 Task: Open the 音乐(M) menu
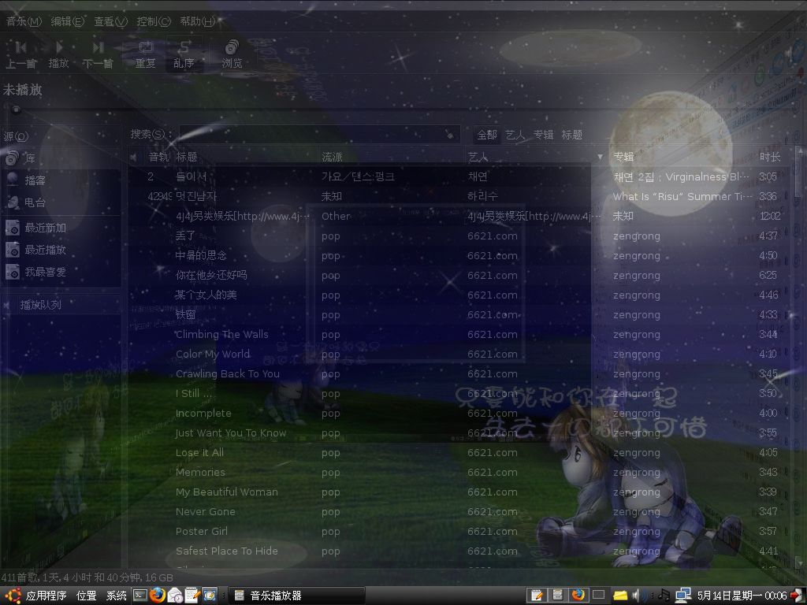pos(24,21)
